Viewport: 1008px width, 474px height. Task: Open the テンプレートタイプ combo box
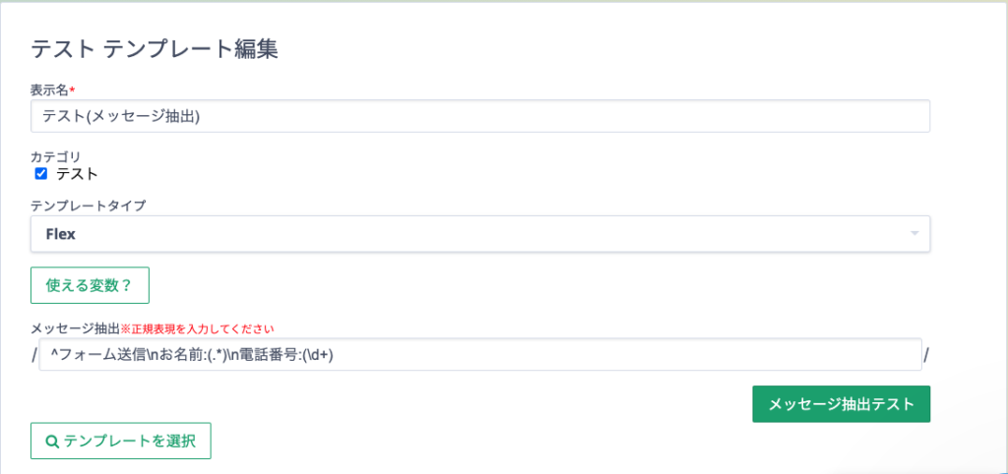click(480, 234)
